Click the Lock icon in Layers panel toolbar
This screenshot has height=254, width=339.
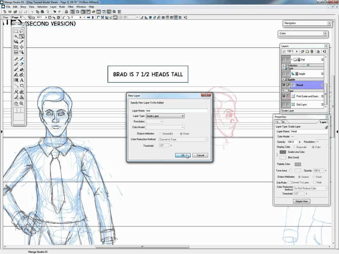pos(318,52)
